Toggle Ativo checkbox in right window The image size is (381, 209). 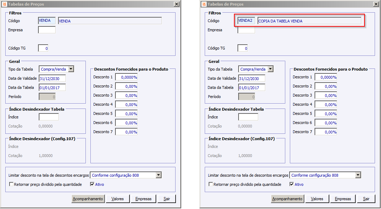[292, 184]
